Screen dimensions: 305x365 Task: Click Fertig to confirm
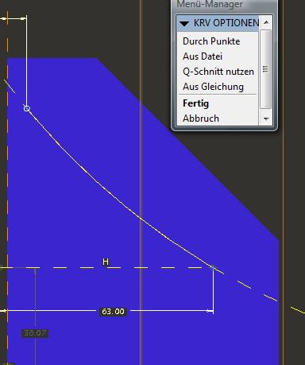[195, 103]
